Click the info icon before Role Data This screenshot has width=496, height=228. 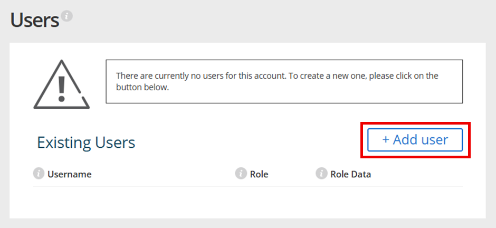pyautogui.click(x=321, y=174)
